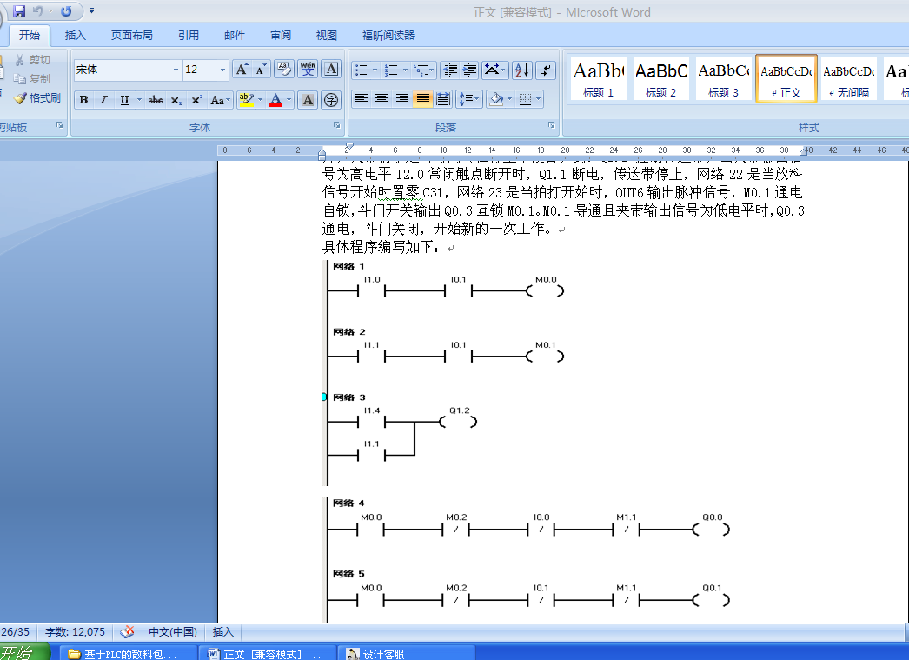
Task: Click the Decrease Indent icon
Action: [450, 70]
